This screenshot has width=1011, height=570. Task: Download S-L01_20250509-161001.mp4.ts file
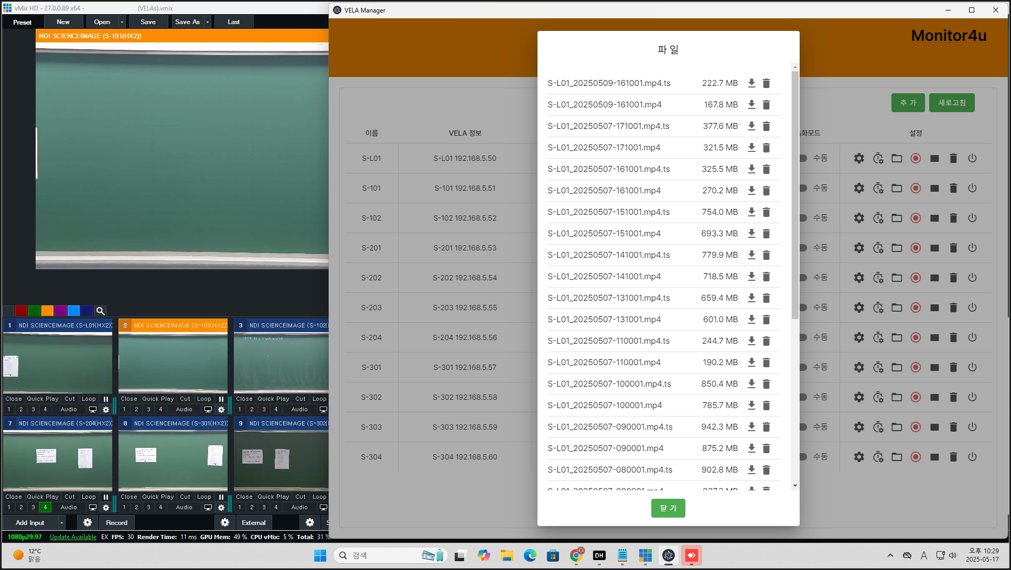[x=751, y=83]
